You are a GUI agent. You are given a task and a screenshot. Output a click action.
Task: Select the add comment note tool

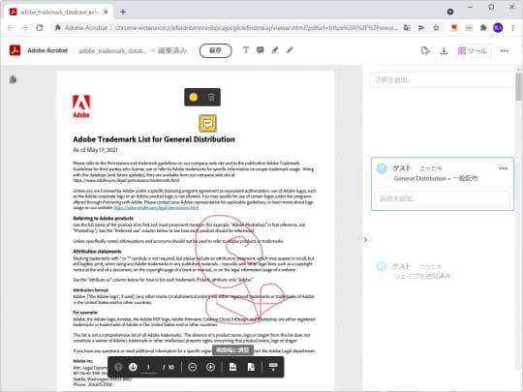pyautogui.click(x=261, y=50)
